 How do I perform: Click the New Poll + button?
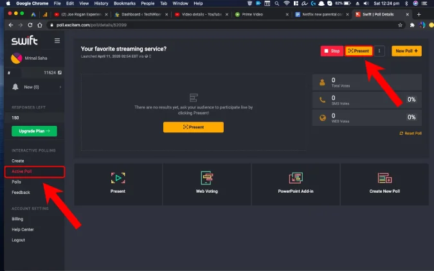pyautogui.click(x=406, y=51)
